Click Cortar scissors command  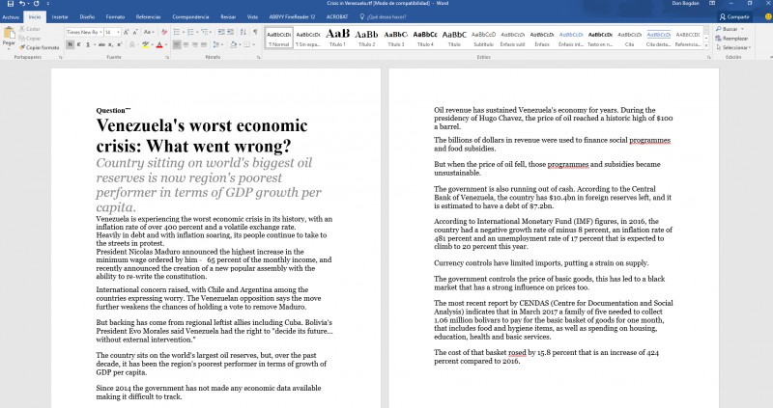coord(30,29)
